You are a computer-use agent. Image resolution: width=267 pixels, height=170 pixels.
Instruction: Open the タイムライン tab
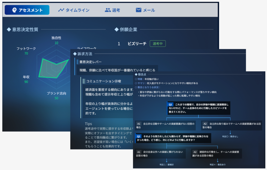pyautogui.click(x=74, y=10)
